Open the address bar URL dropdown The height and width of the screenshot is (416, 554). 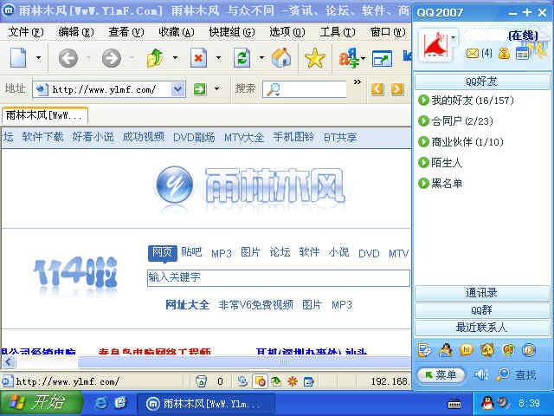tap(177, 88)
